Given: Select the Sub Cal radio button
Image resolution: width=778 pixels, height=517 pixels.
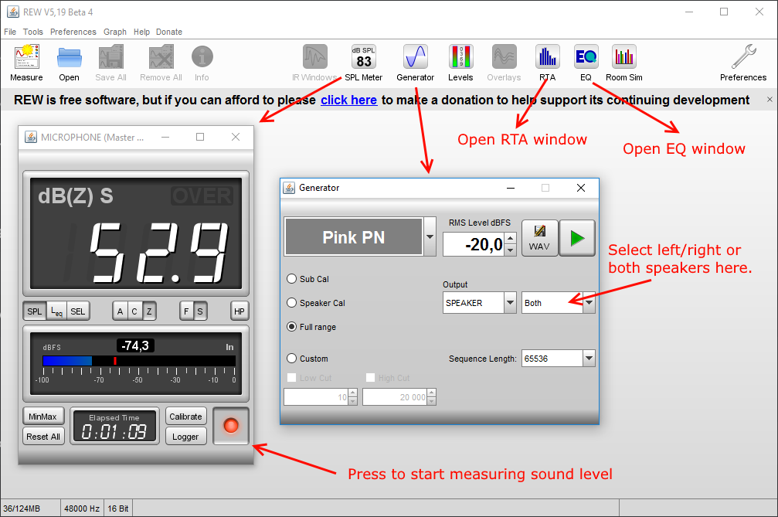Looking at the screenshot, I should pos(291,279).
